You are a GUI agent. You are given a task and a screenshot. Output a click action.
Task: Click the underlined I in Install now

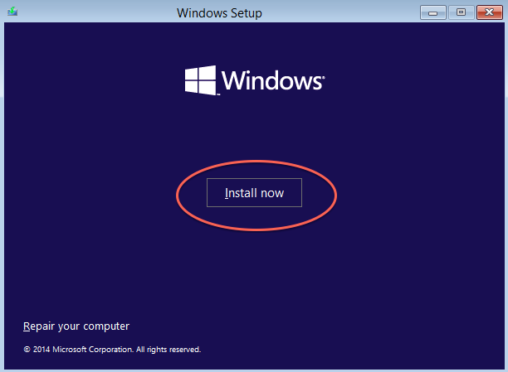227,193
